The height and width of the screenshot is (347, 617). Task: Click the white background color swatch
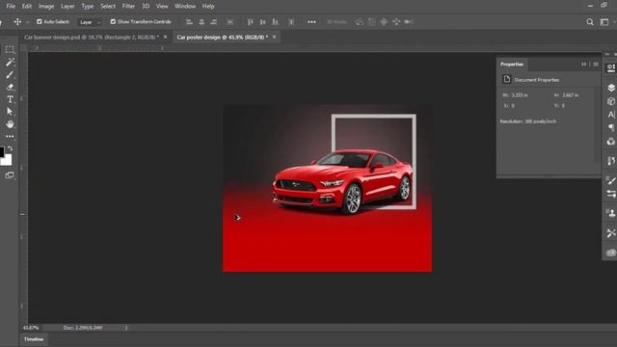click(x=7, y=160)
